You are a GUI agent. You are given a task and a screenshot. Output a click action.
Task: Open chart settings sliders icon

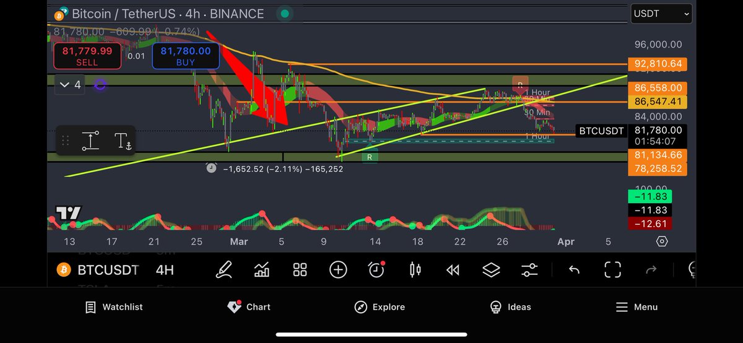click(529, 269)
